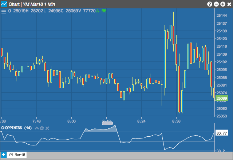This screenshot has width=233, height=160.
Task: Click the help question mark icon
Action: (210, 4)
